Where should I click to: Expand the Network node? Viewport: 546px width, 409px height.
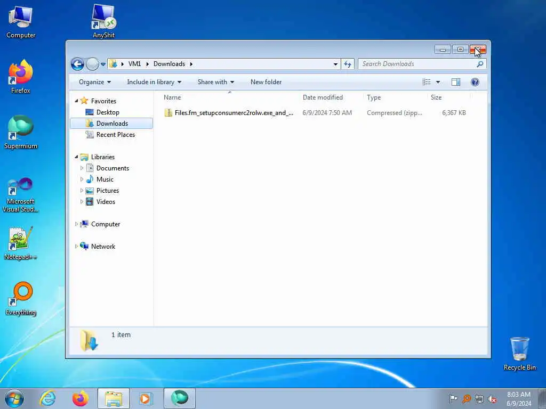tap(76, 246)
